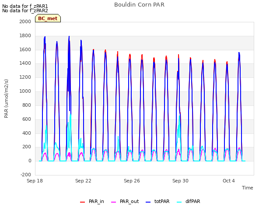This screenshot has width=280, height=210.
Task: Click the Sep 22 x-axis label
Action: [x=83, y=181]
